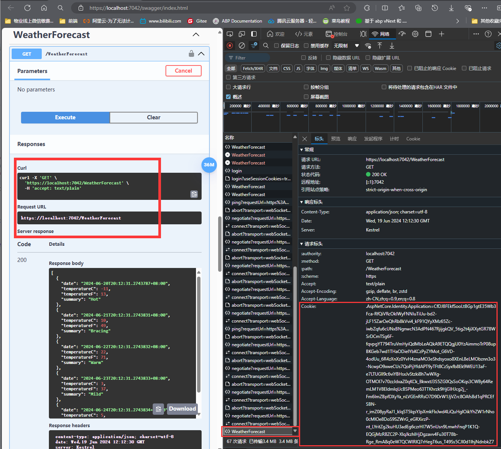
Task: Check the 第三方请求 checkbox
Action: click(x=228, y=77)
